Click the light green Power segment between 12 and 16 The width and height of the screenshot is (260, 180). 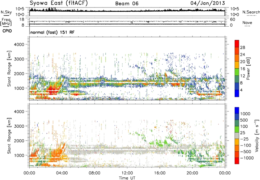237,72
